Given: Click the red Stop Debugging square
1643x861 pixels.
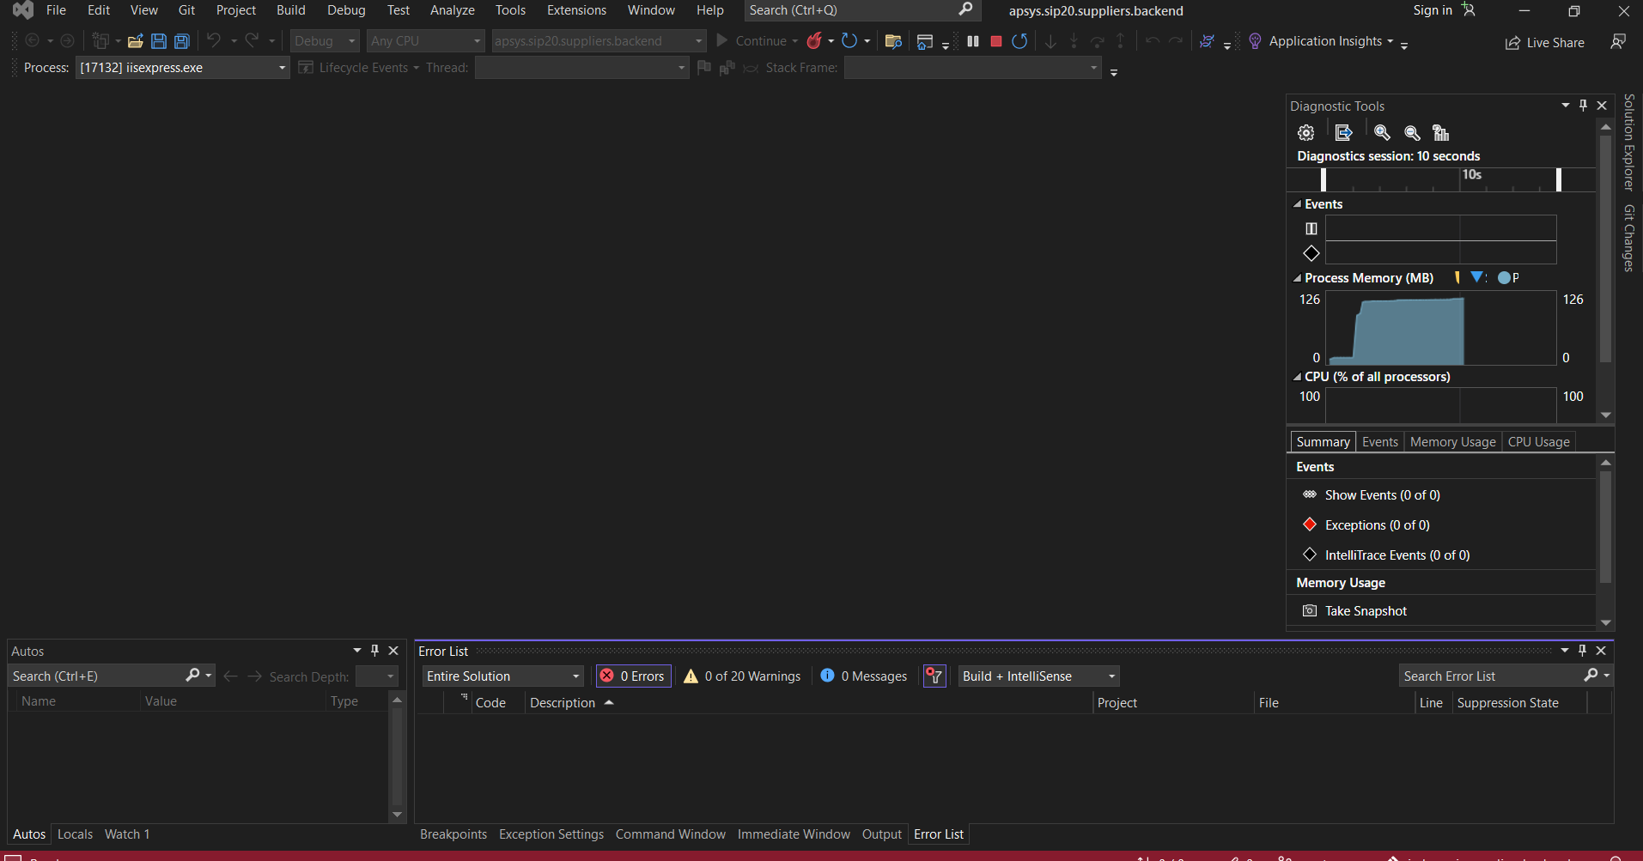Looking at the screenshot, I should pyautogui.click(x=996, y=41).
